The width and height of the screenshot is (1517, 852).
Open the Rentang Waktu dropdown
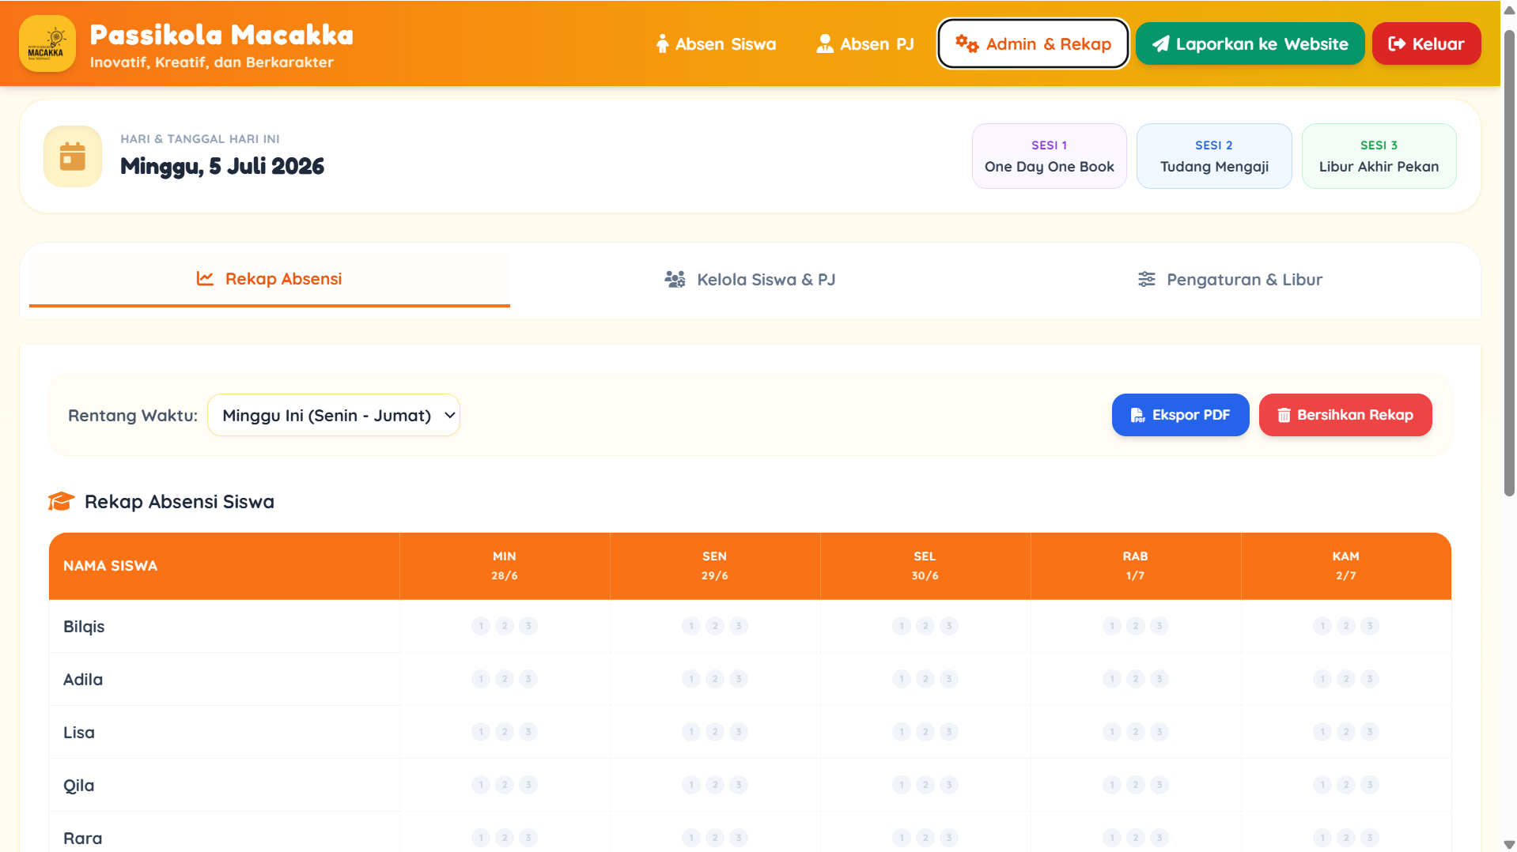click(x=334, y=415)
